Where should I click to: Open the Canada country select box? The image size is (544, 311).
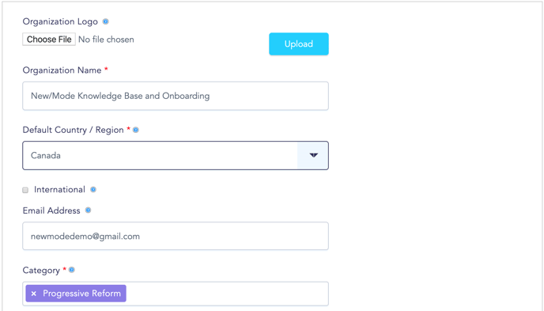pyautogui.click(x=176, y=155)
